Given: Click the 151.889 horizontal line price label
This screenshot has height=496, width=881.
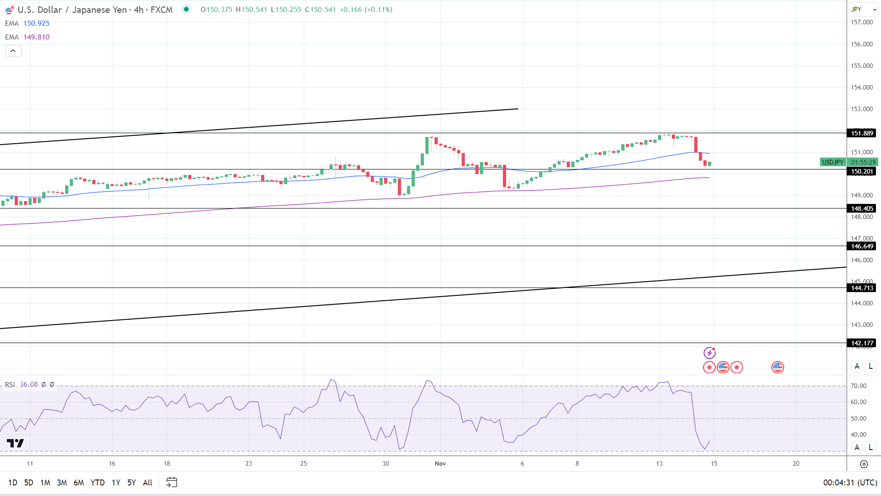Looking at the screenshot, I should coord(862,133).
